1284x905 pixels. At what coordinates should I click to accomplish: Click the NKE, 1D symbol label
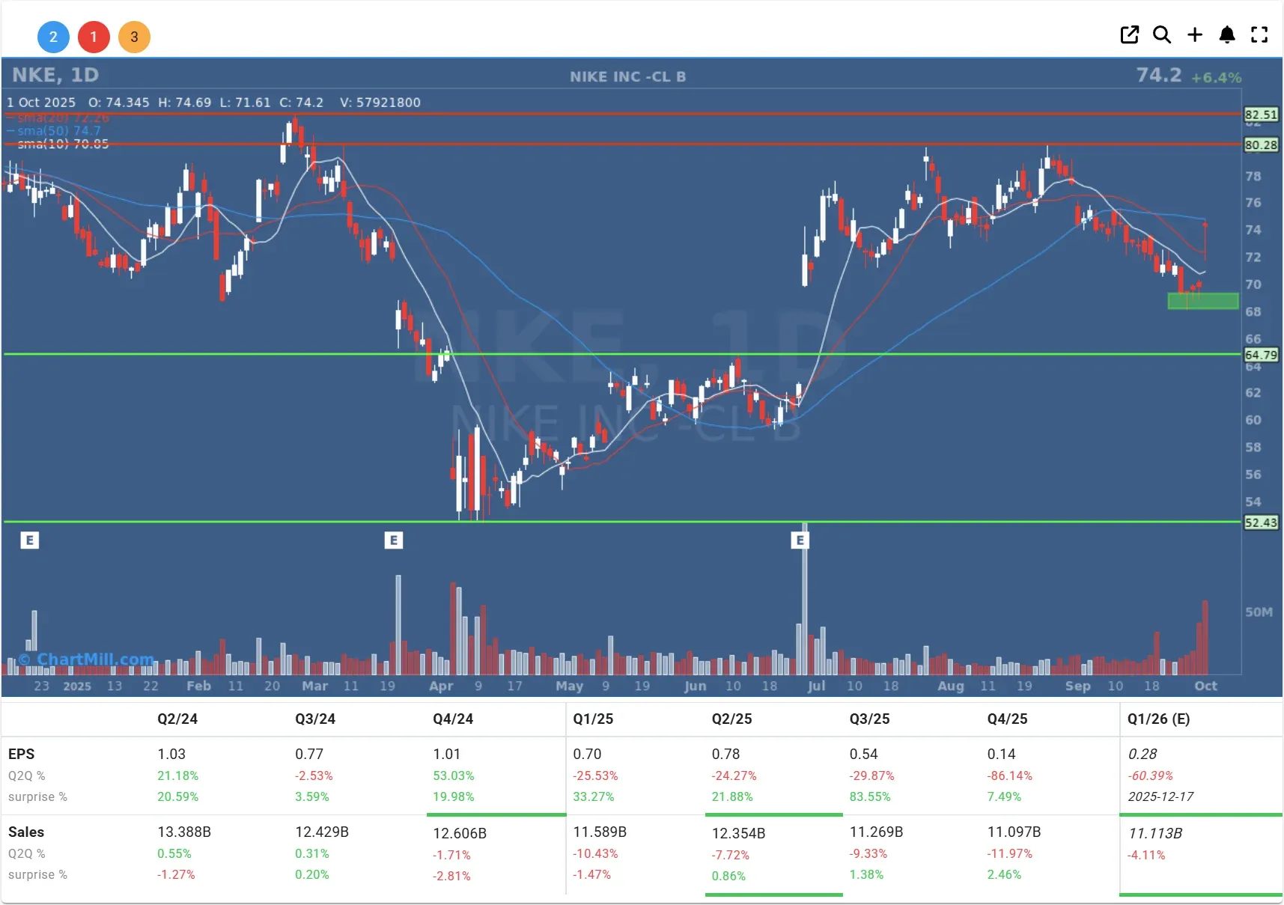click(55, 75)
